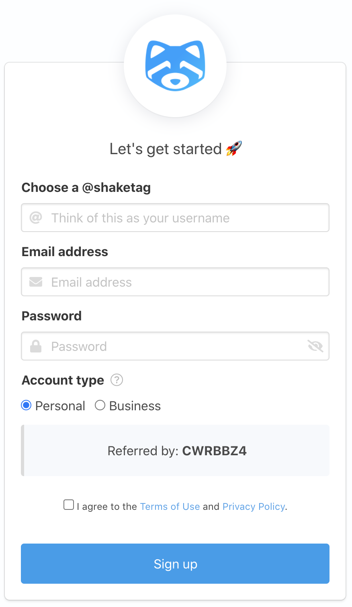Open the Terms of Use link
This screenshot has height=607, width=352.
click(x=170, y=507)
